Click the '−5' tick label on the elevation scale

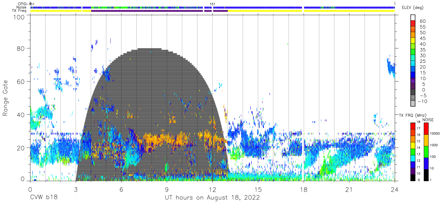click(x=423, y=95)
